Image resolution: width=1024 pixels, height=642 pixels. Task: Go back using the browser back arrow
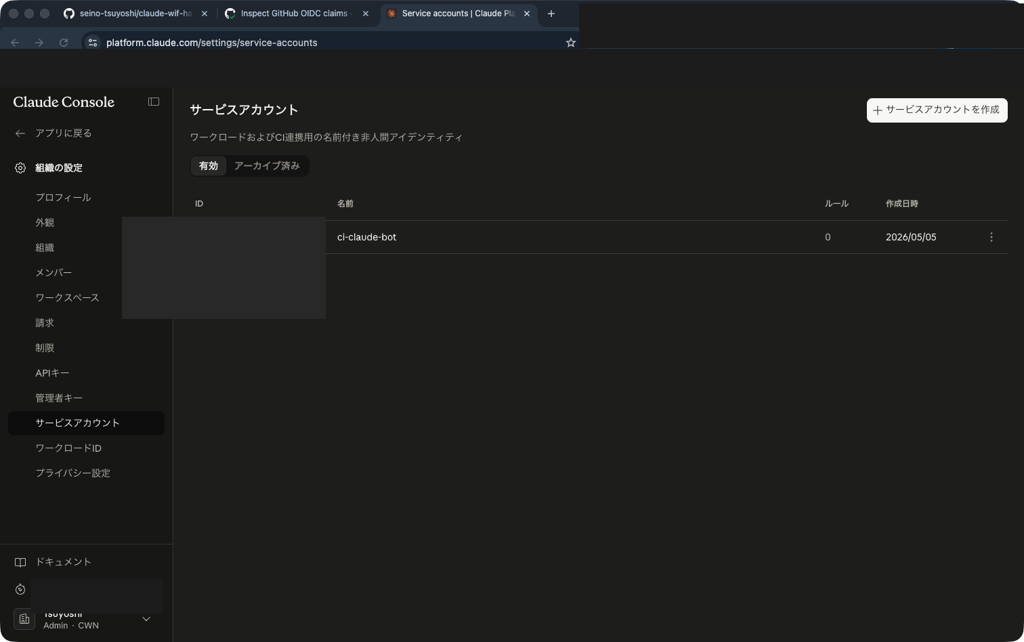pos(15,43)
